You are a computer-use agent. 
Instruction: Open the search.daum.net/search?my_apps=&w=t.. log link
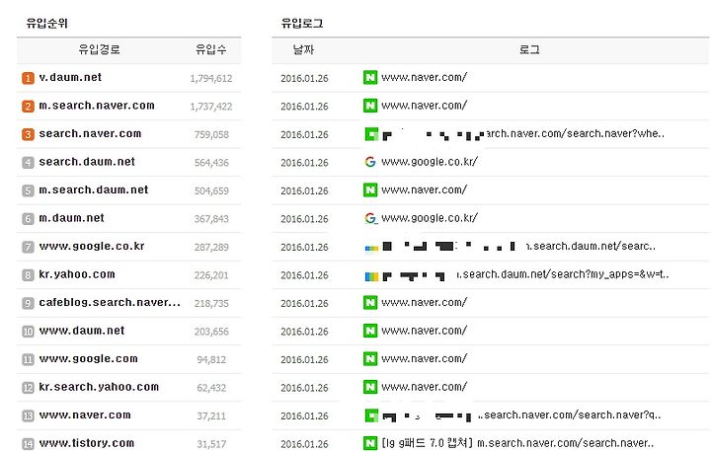tap(563, 274)
